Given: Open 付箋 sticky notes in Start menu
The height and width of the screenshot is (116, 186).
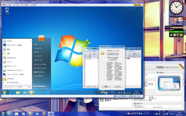Looking at the screenshot, I should tap(17, 54).
